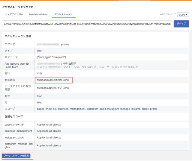Image resolution: width=192 pixels, height=161 pixels.
Task: Open the シェアデバッガー tab
Action: (x=14, y=14)
